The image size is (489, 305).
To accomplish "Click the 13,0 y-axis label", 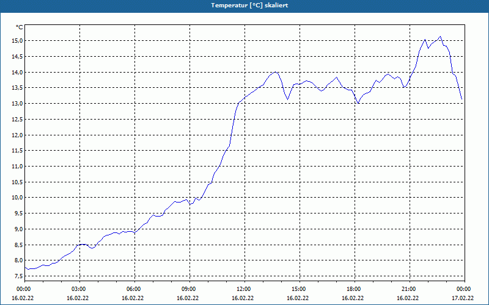I will point(17,103).
